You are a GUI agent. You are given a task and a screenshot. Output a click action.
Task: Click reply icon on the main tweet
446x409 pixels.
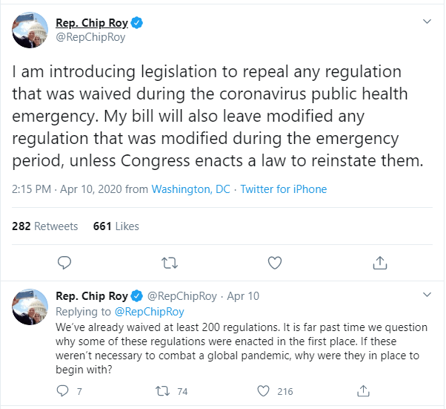coord(64,263)
